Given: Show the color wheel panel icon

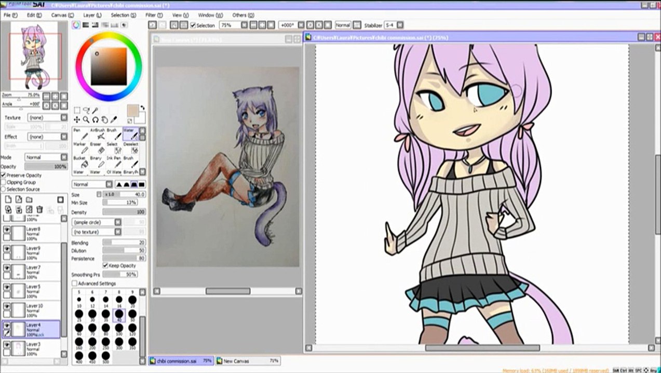Looking at the screenshot, I should [x=76, y=25].
